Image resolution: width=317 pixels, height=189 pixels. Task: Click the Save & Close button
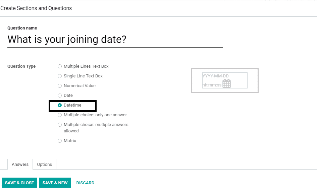[19, 183]
